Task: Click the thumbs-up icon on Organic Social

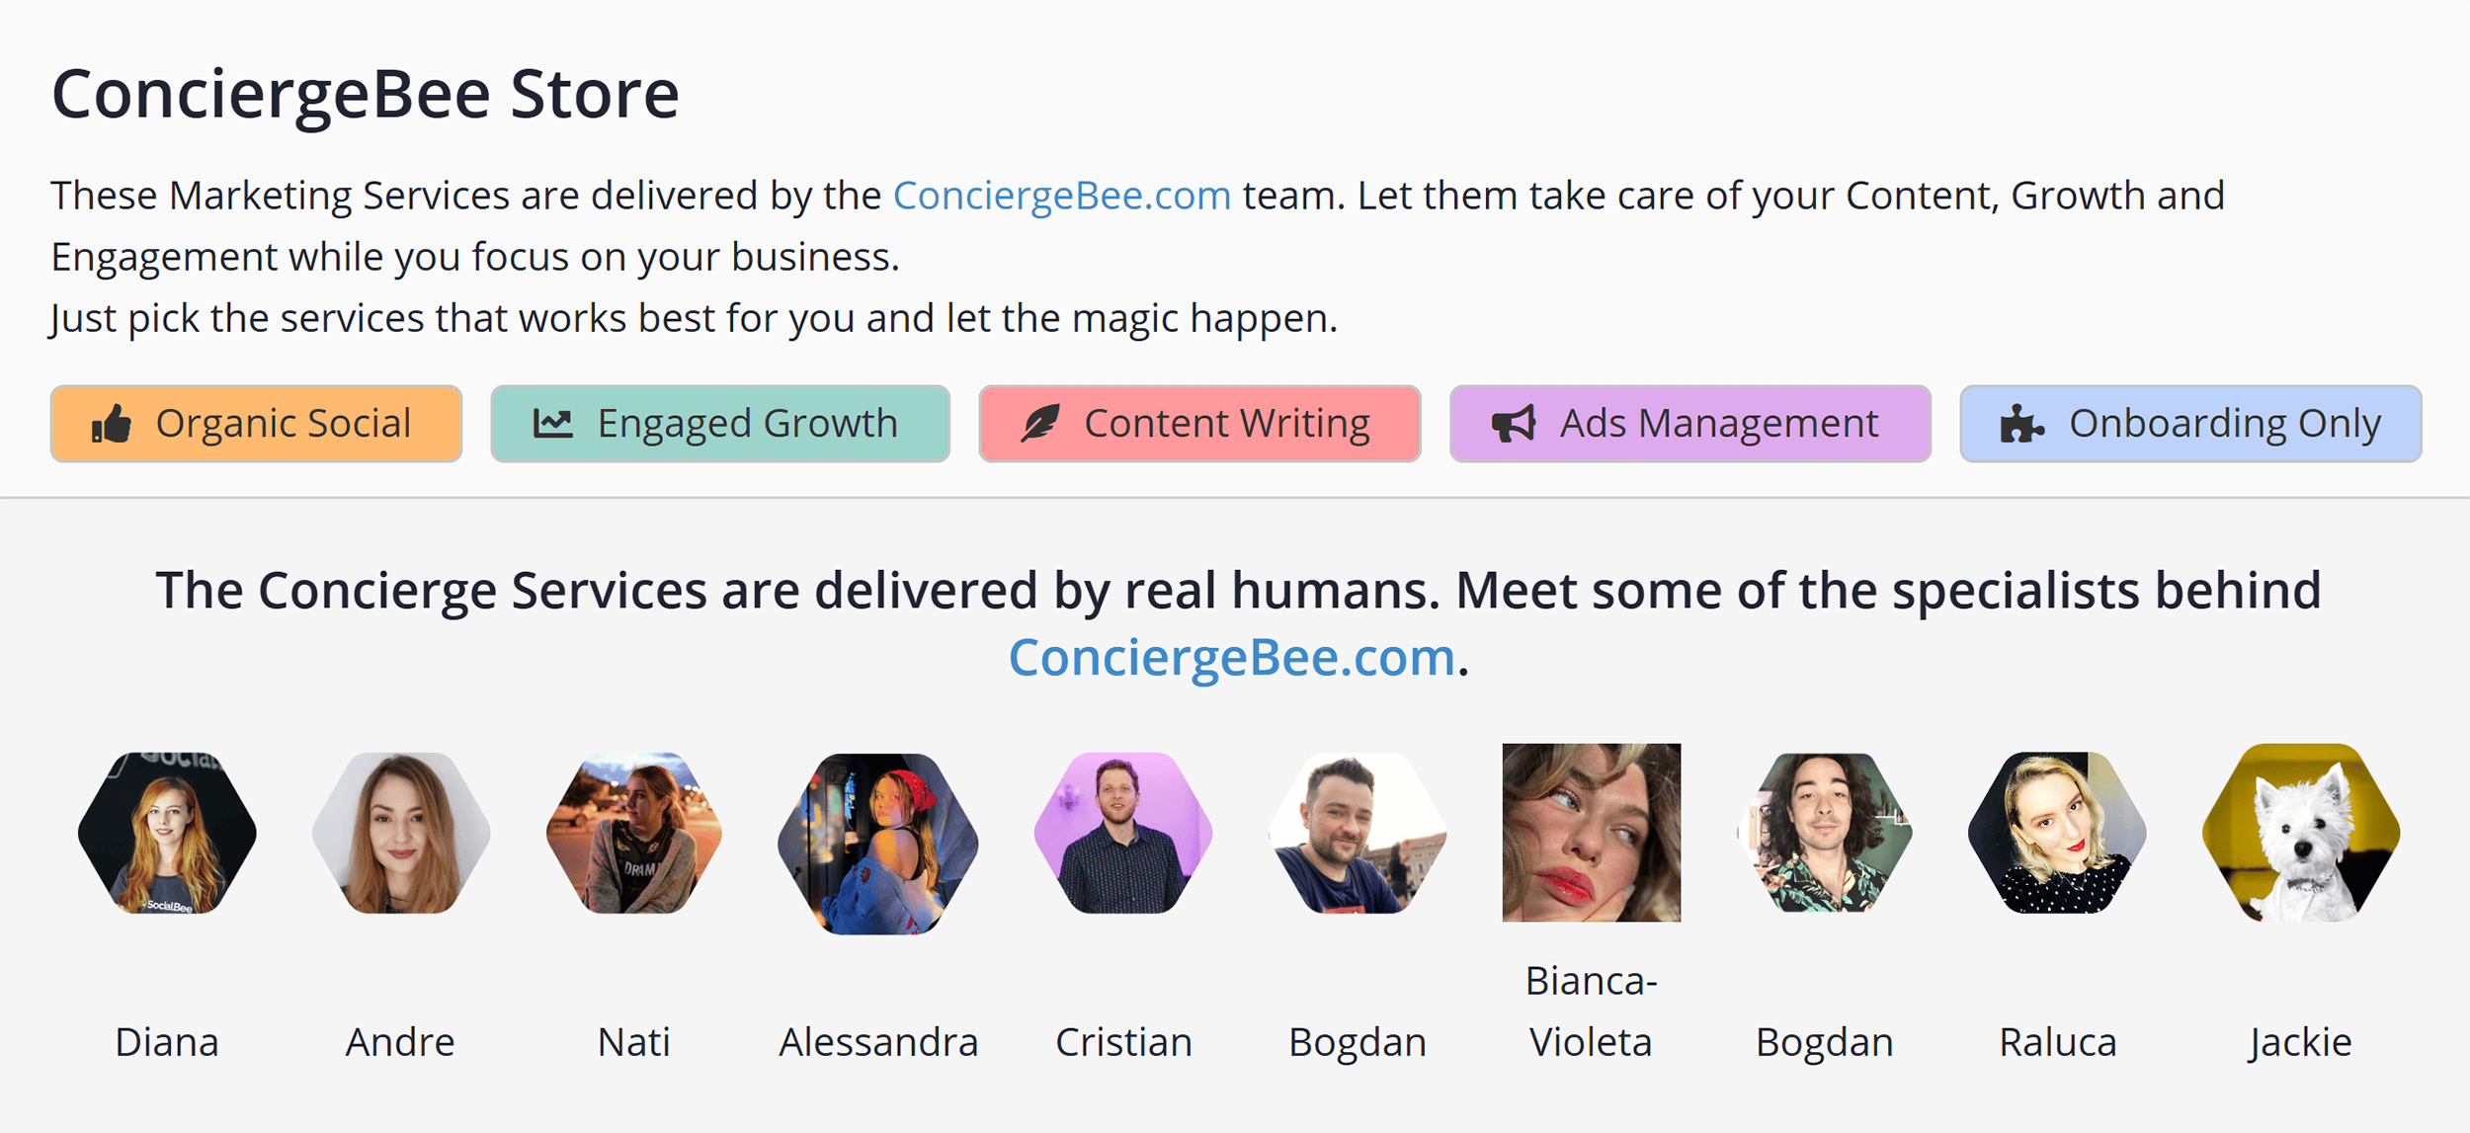Action: pyautogui.click(x=112, y=423)
